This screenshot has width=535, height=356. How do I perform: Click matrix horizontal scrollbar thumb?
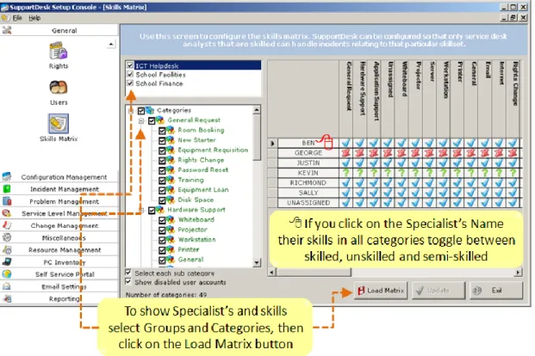314,272
